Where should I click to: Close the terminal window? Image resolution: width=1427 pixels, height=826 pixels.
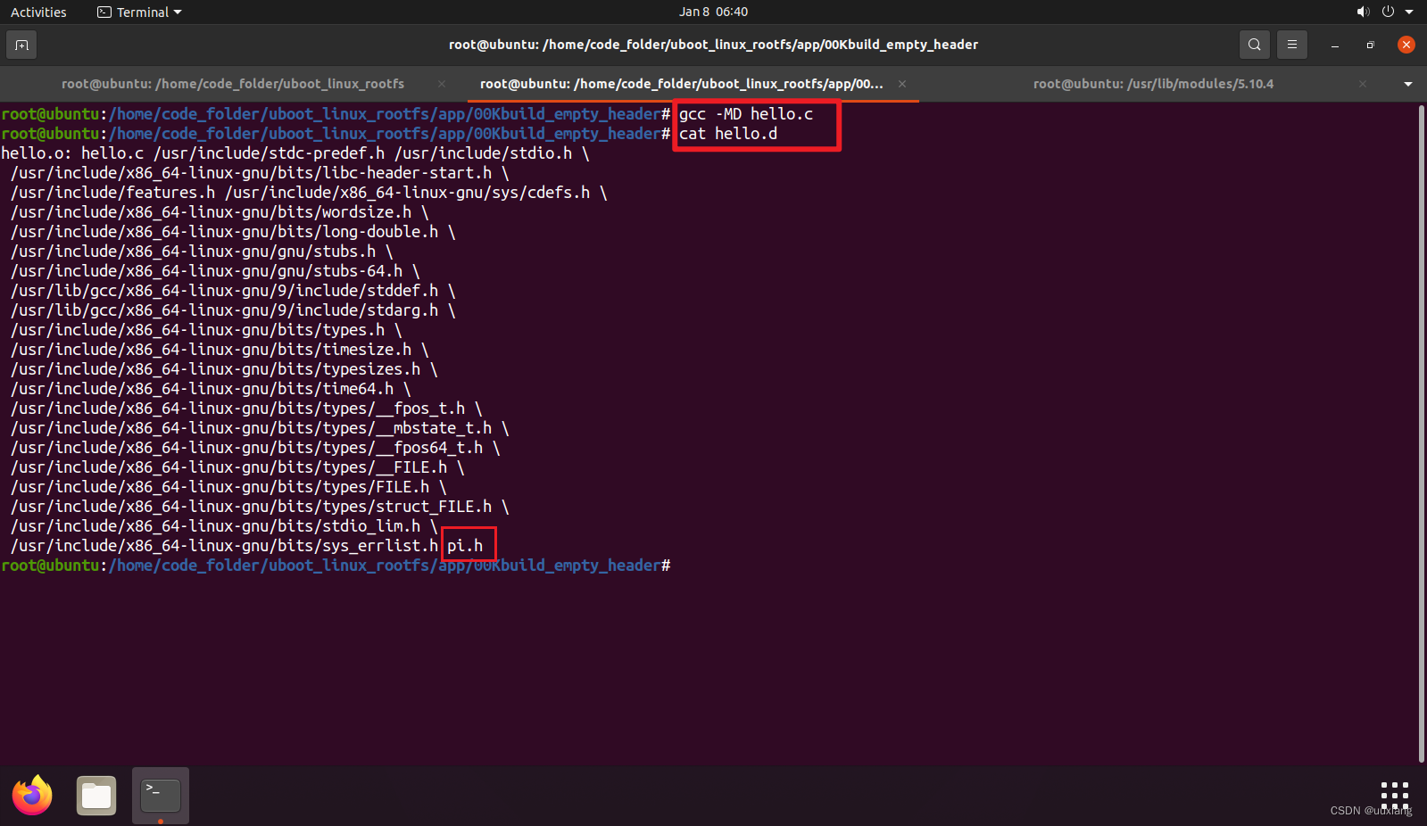[1406, 45]
